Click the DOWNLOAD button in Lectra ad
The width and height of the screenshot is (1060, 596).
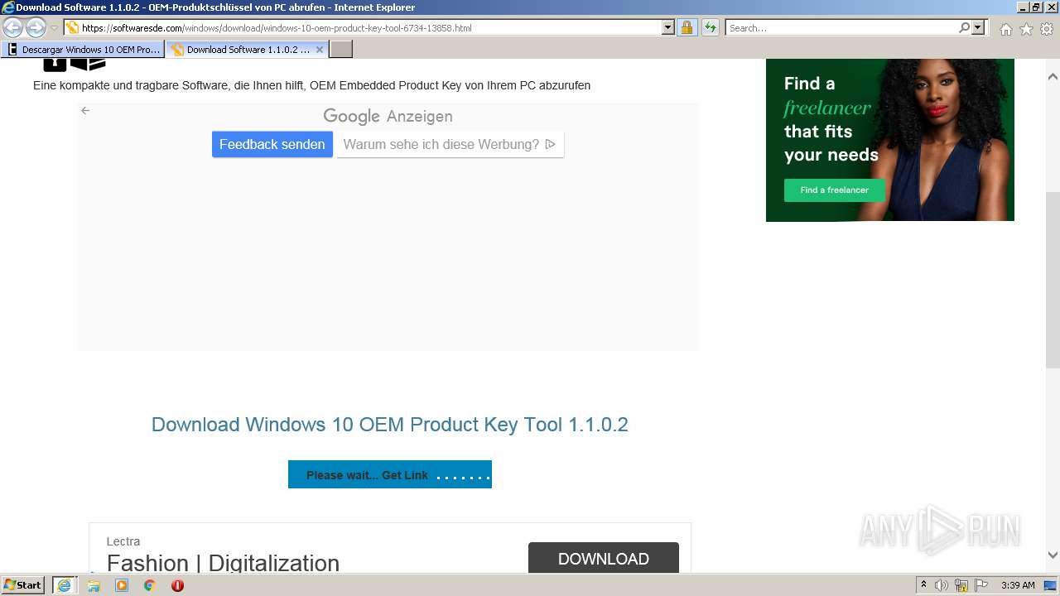click(x=604, y=559)
